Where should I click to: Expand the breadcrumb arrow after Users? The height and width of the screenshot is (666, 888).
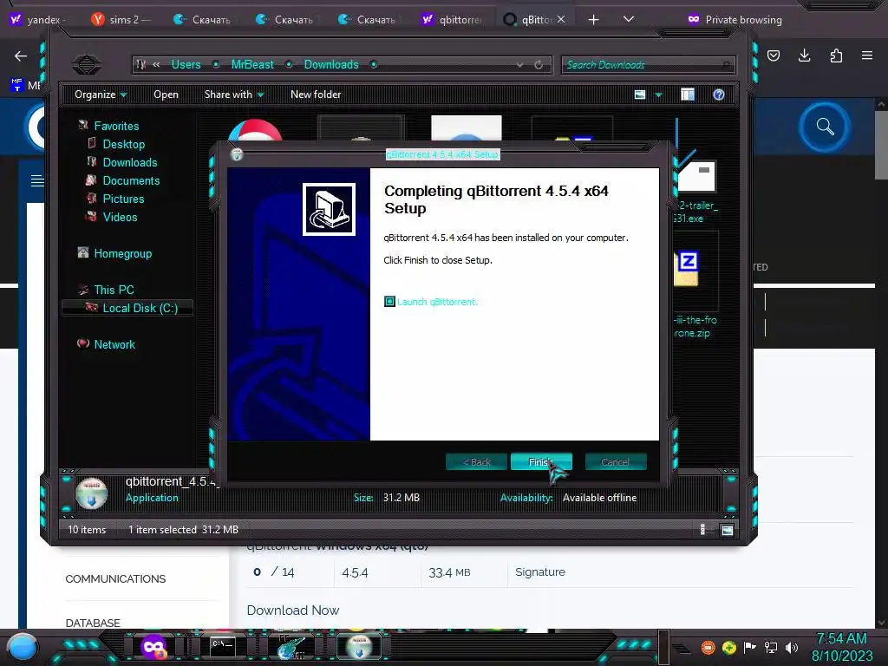pyautogui.click(x=216, y=64)
